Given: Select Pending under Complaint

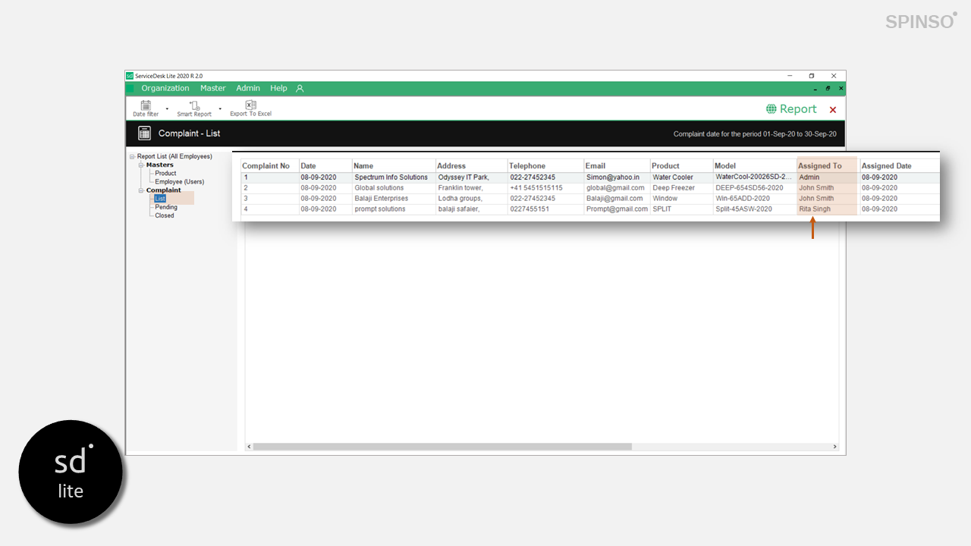Looking at the screenshot, I should click(x=165, y=207).
